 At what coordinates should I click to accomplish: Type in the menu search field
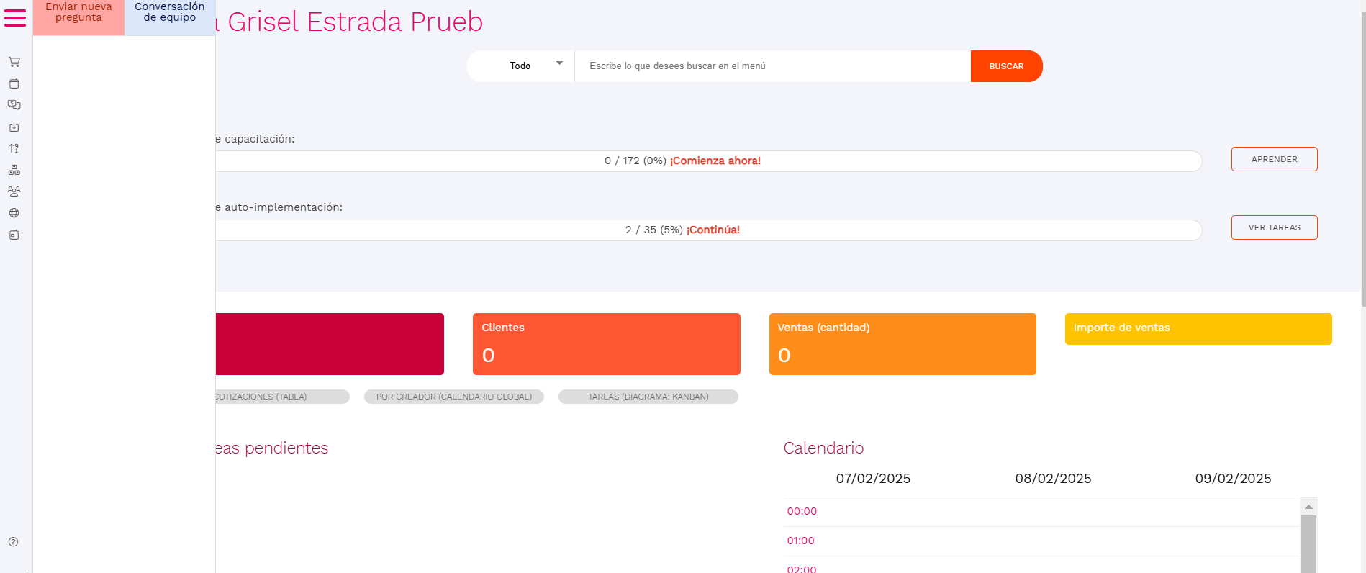click(x=772, y=66)
